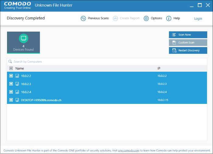Uncheck the 10.0.2.2 device checkbox

point(11,76)
